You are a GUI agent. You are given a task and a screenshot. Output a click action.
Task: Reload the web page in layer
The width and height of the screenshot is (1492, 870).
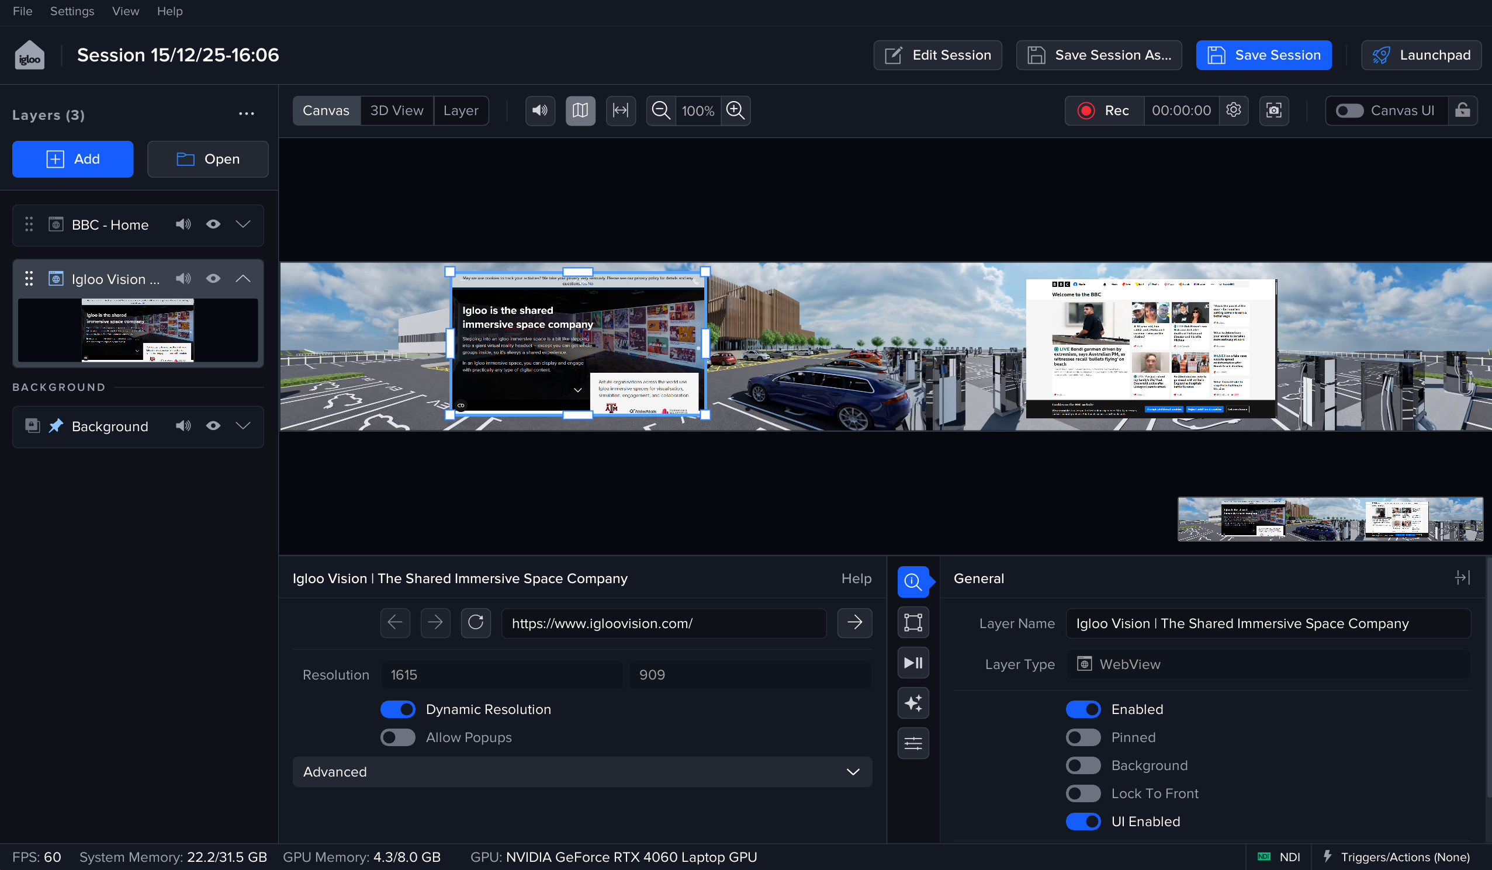click(476, 623)
